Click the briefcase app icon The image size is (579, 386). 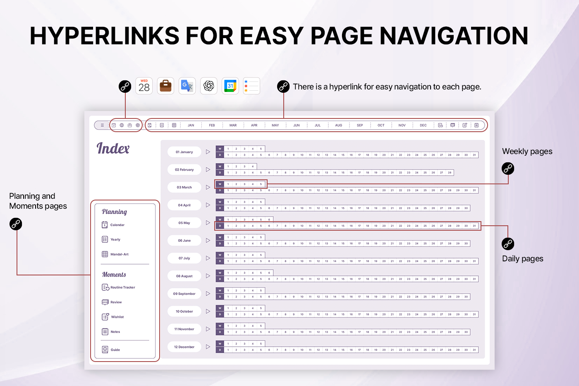[x=165, y=86]
